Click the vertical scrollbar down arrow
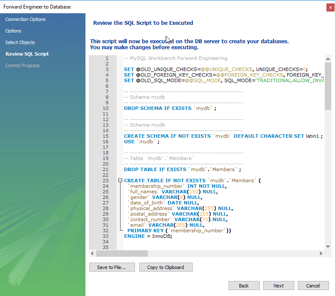This screenshot has width=335, height=296. (328, 246)
